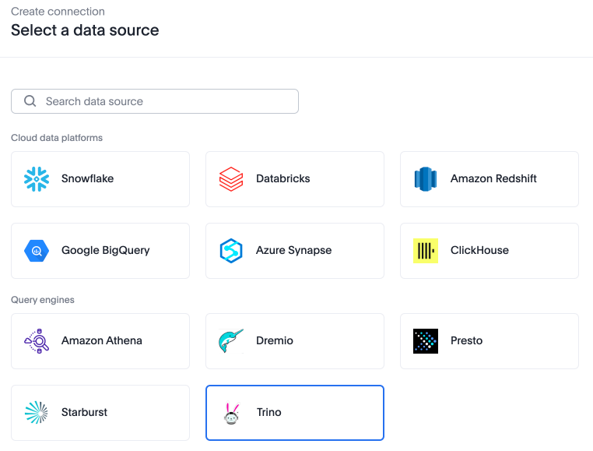Screen dimensions: 593x451
Task: Click the Dremio narwhal icon
Action: click(x=231, y=341)
